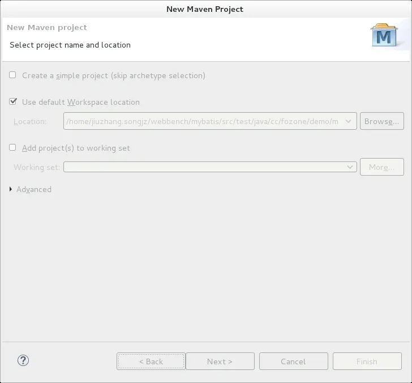Screen dimensions: 412x383
Task: Click the 'Select project name and location' text
Action: coord(70,45)
